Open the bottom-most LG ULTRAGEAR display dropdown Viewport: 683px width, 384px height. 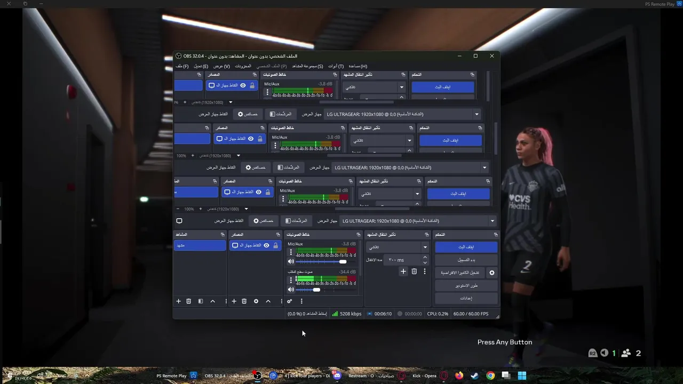[x=418, y=221]
